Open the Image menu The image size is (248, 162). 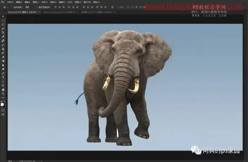(27, 2)
